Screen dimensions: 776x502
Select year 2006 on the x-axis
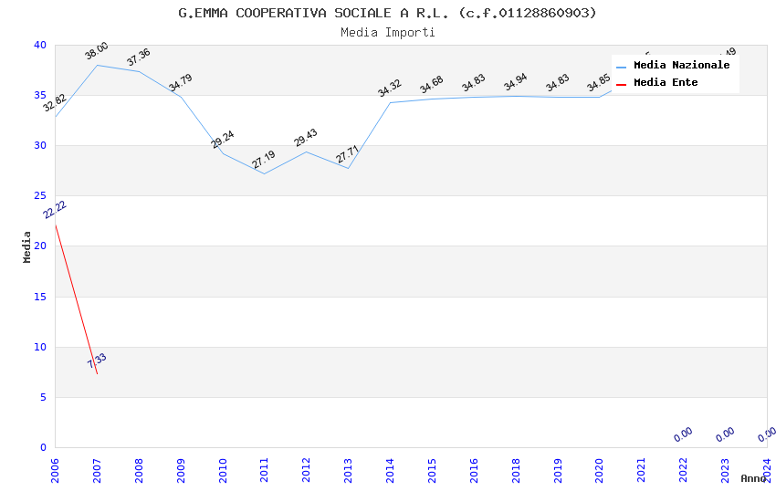[55, 470]
